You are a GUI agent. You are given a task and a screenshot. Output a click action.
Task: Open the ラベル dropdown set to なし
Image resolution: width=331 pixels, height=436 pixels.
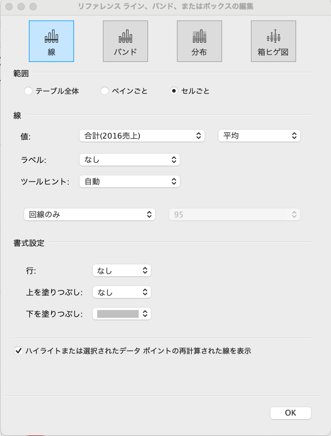(x=130, y=160)
